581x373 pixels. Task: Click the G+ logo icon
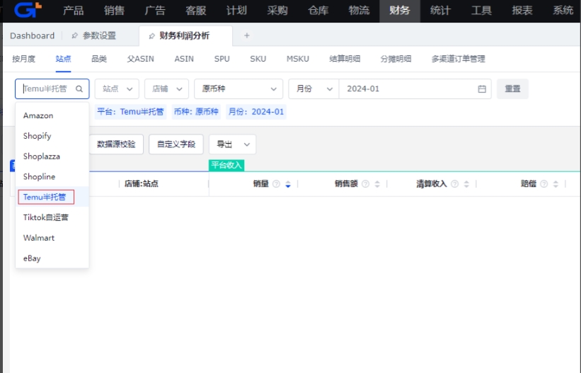coord(28,10)
